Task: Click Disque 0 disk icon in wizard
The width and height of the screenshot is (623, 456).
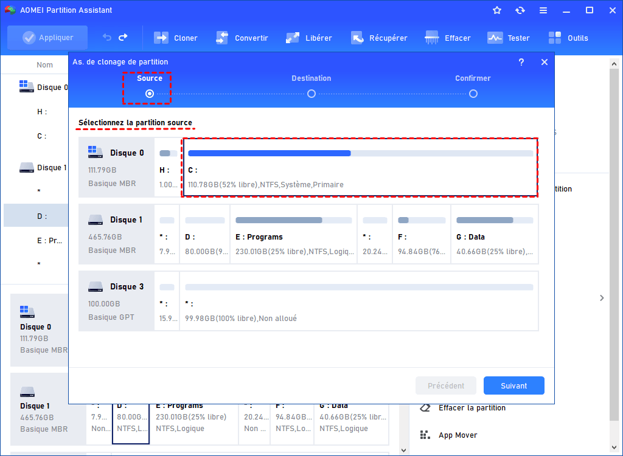Action: (x=96, y=152)
